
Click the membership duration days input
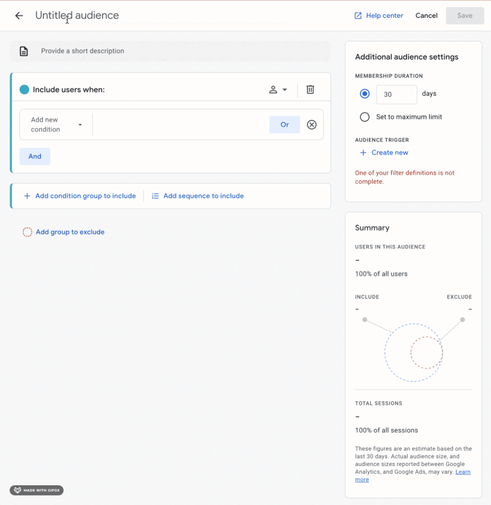pyautogui.click(x=396, y=94)
